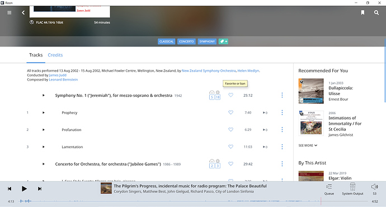Viewport: 386px width, 207px height.
Task: Select the CONCERTO genre tag
Action: click(186, 41)
